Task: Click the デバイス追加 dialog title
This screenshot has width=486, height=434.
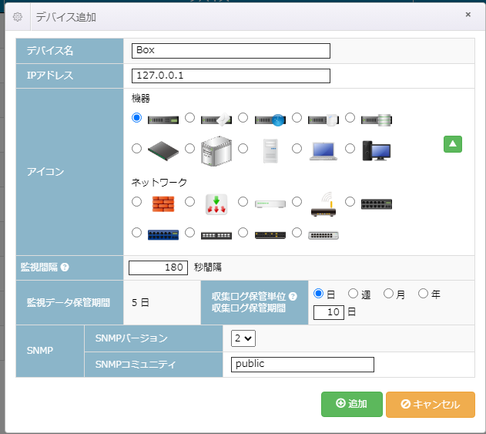Action: pyautogui.click(x=65, y=17)
